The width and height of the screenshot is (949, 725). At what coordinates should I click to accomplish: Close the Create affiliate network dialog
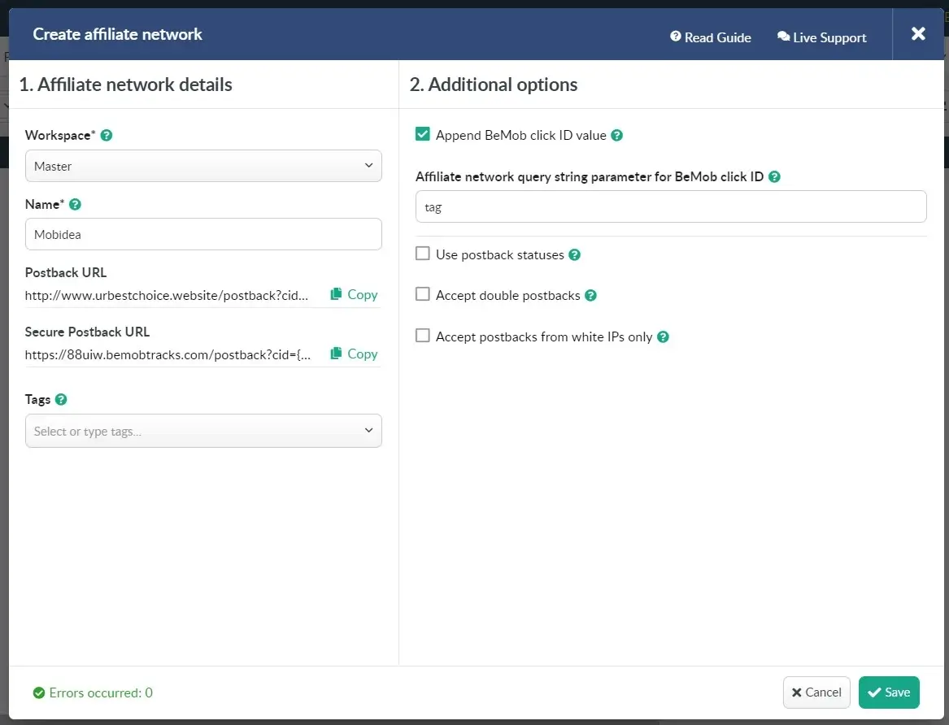tap(918, 34)
